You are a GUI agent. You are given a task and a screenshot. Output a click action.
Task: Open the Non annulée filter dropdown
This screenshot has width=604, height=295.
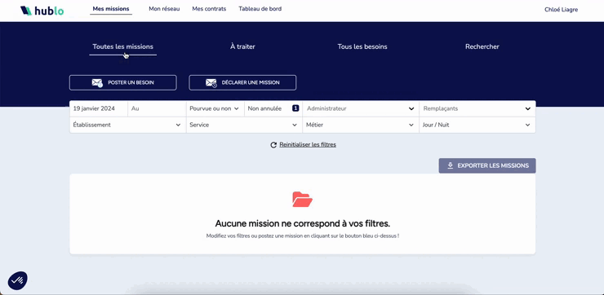point(273,109)
